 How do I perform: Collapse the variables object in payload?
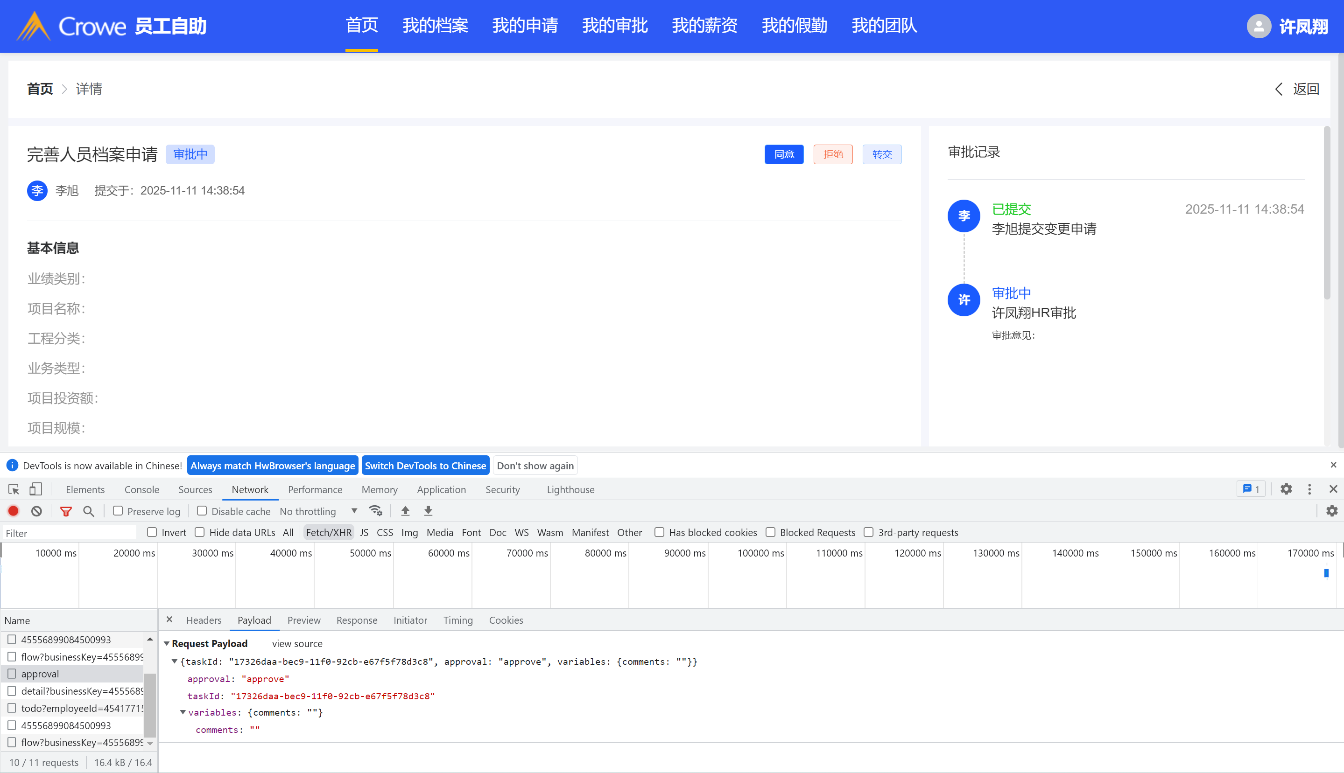click(x=183, y=712)
